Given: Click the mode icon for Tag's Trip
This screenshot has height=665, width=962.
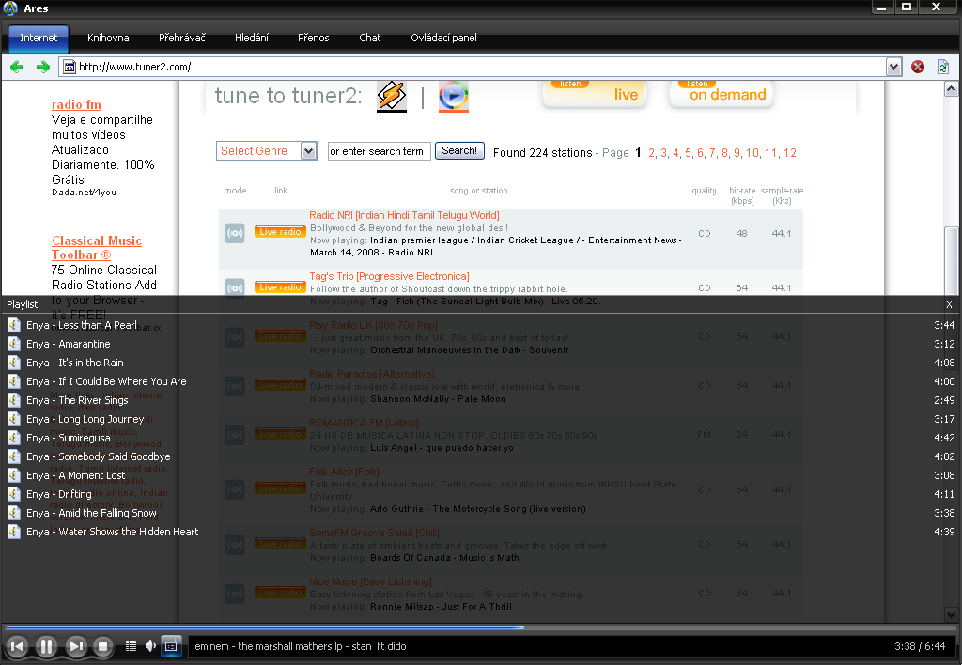Looking at the screenshot, I should pyautogui.click(x=234, y=287).
